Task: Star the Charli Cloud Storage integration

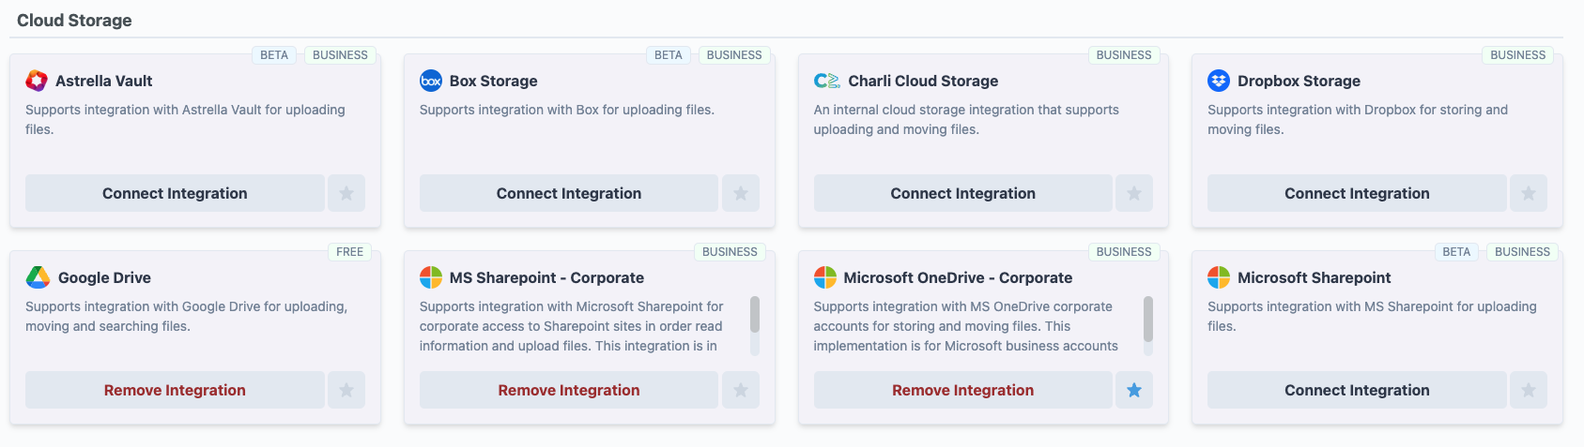Action: coord(1134,193)
